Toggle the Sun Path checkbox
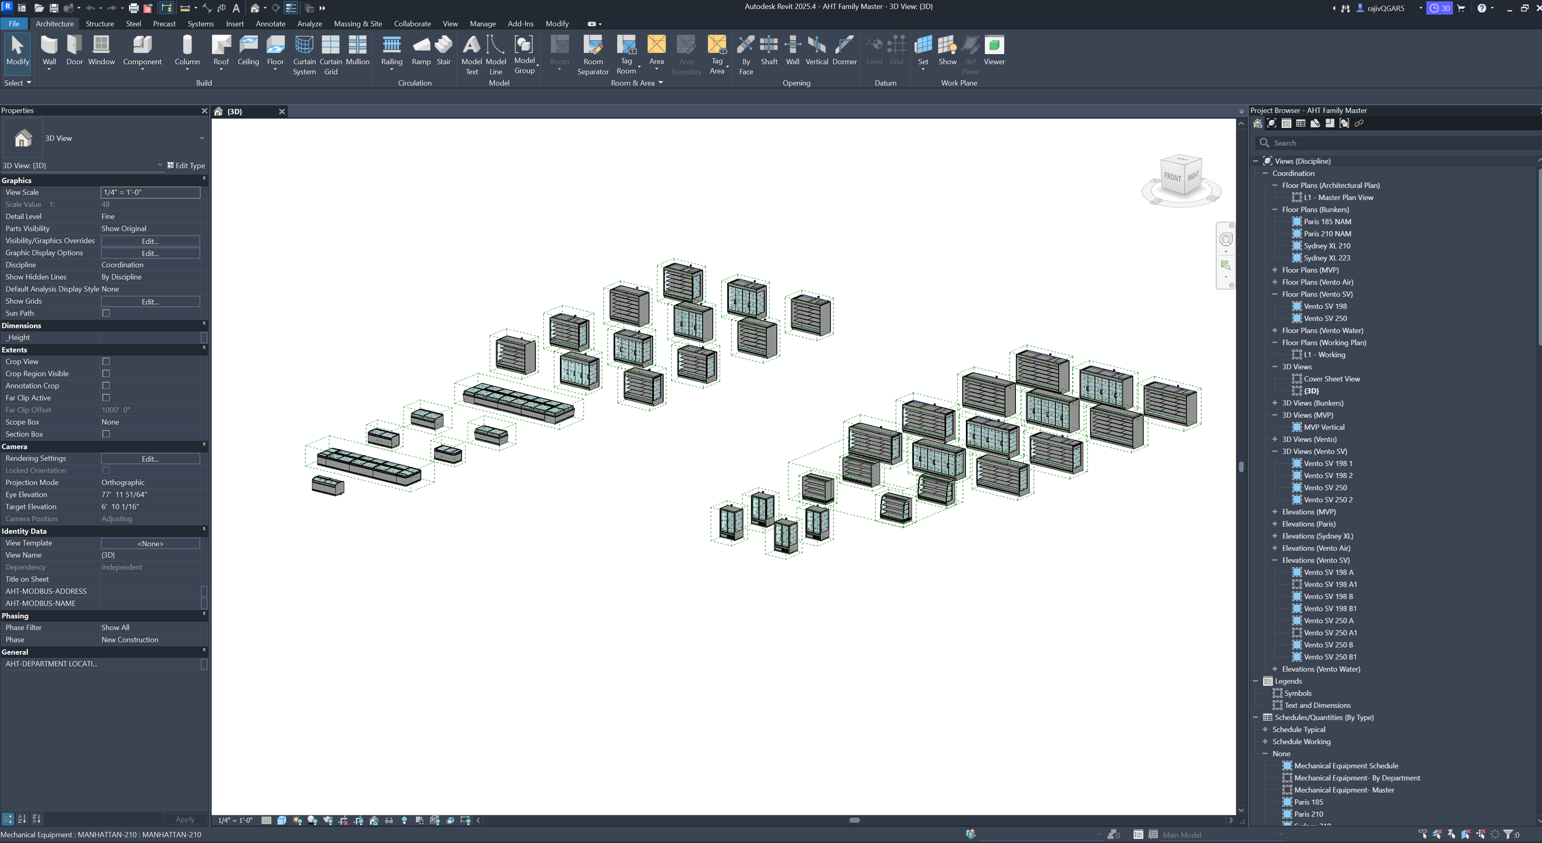This screenshot has width=1542, height=843. click(106, 313)
